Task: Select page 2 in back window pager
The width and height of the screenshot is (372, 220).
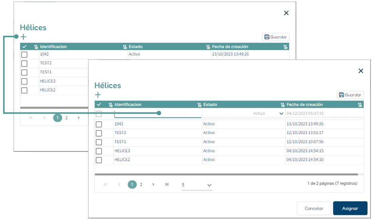Action: [x=67, y=118]
